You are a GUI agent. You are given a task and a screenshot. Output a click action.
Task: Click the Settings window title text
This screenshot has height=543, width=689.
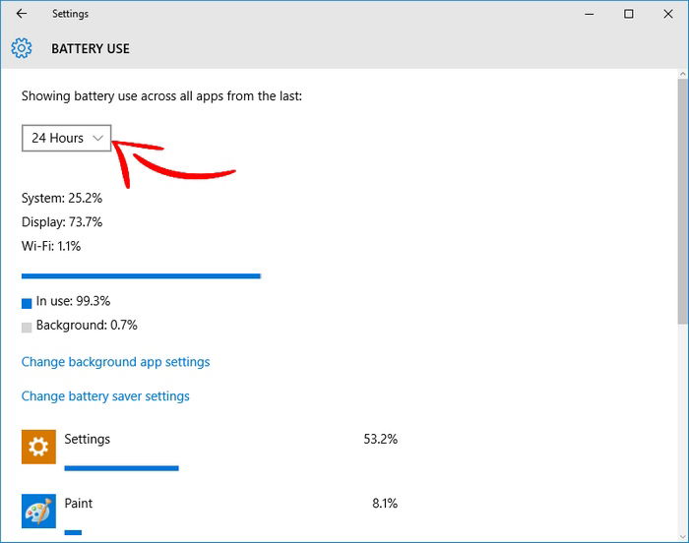(70, 14)
